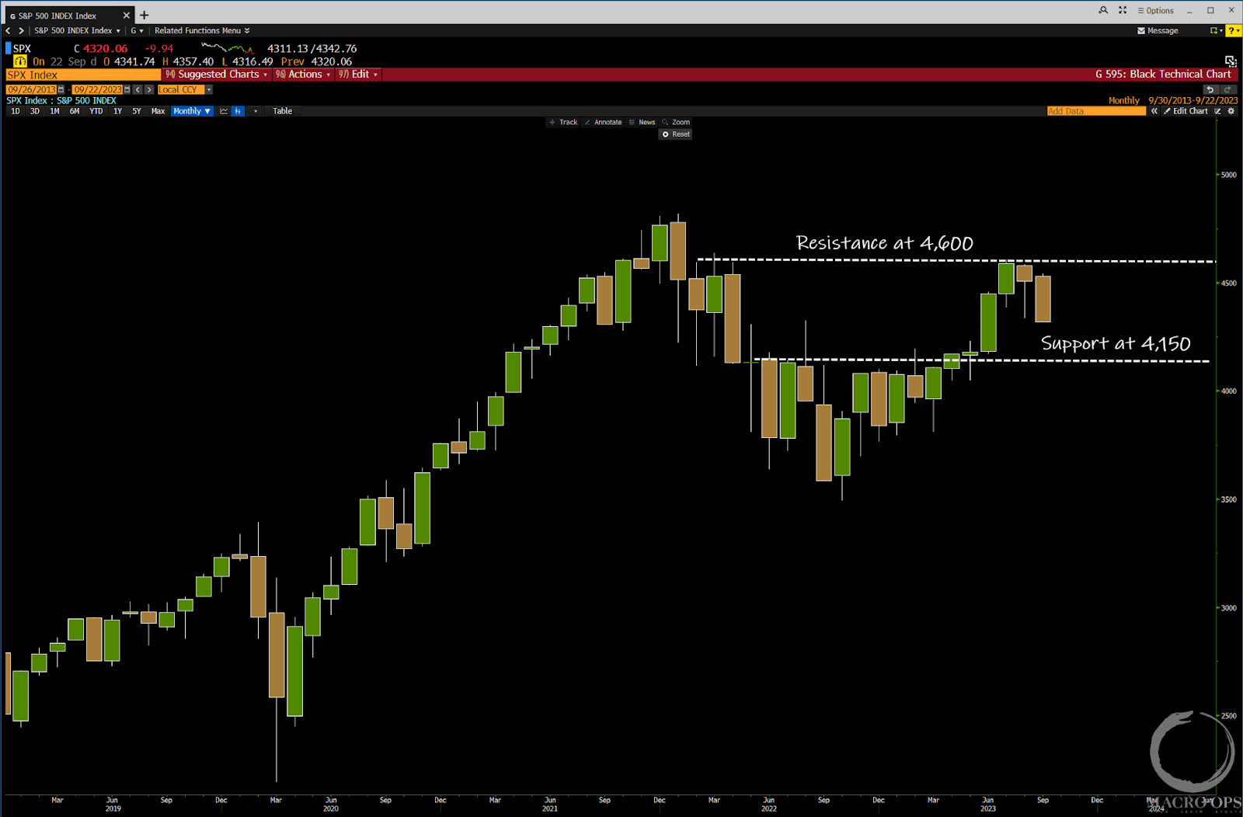
Task: Click the Add Data input field
Action: tap(1096, 111)
